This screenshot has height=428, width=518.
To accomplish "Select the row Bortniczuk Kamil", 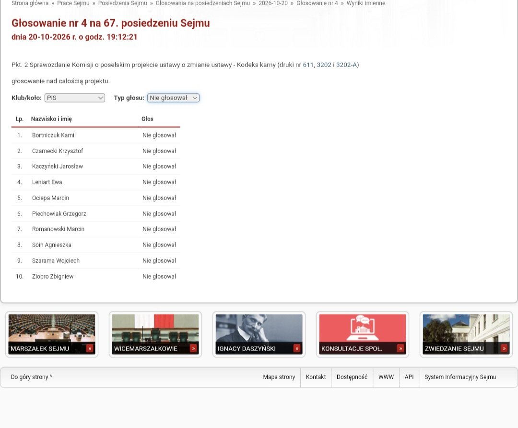I will [x=96, y=135].
